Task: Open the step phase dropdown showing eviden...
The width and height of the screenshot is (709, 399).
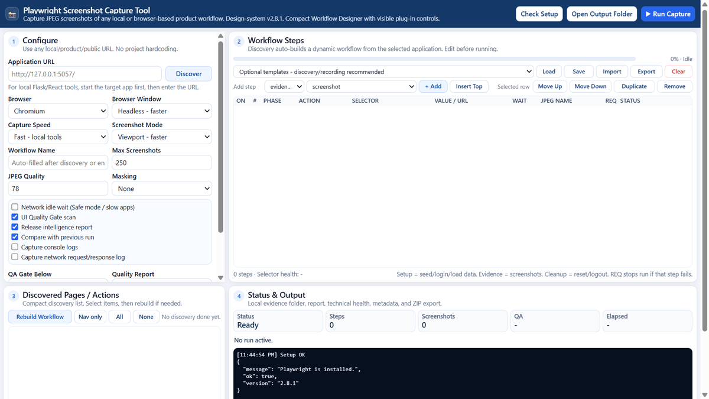Action: (x=284, y=86)
